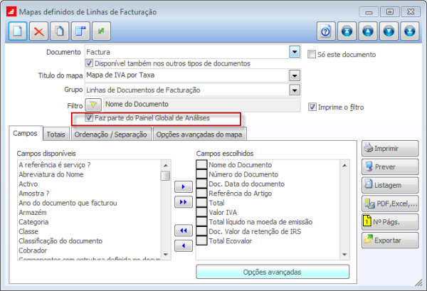Click scroll-up arrow of chosen fields list
Screen dimensions: 427x291
(344, 165)
